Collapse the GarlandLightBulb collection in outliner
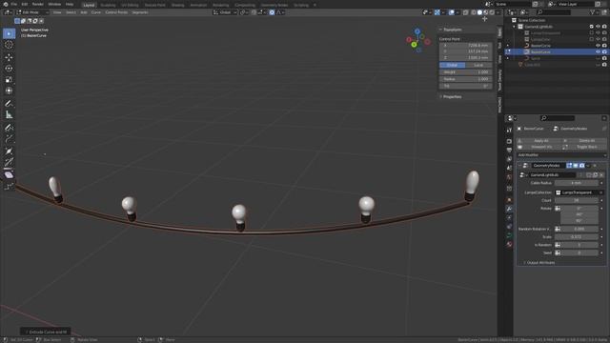610x343 pixels. [515, 27]
